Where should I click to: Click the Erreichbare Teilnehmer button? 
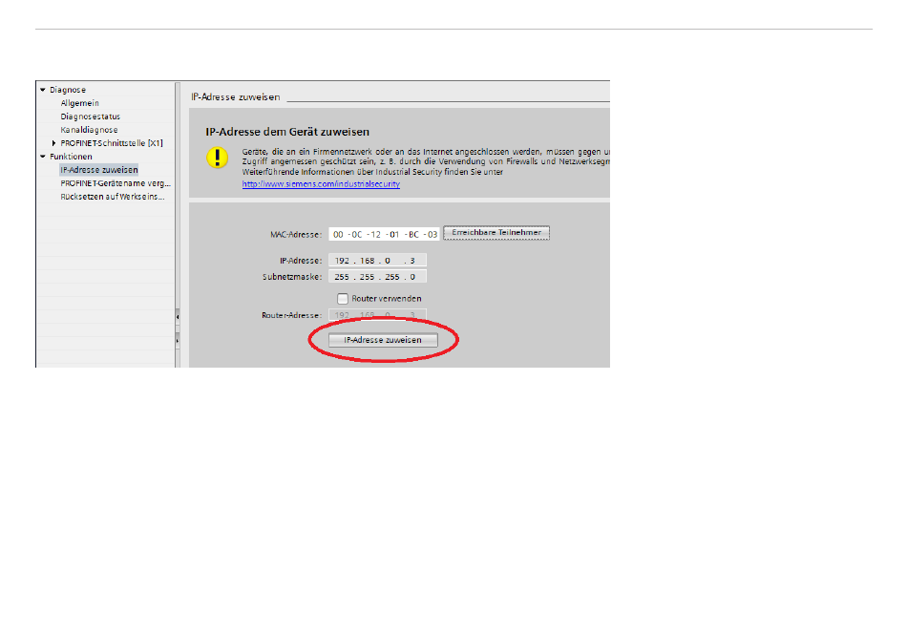pyautogui.click(x=496, y=232)
